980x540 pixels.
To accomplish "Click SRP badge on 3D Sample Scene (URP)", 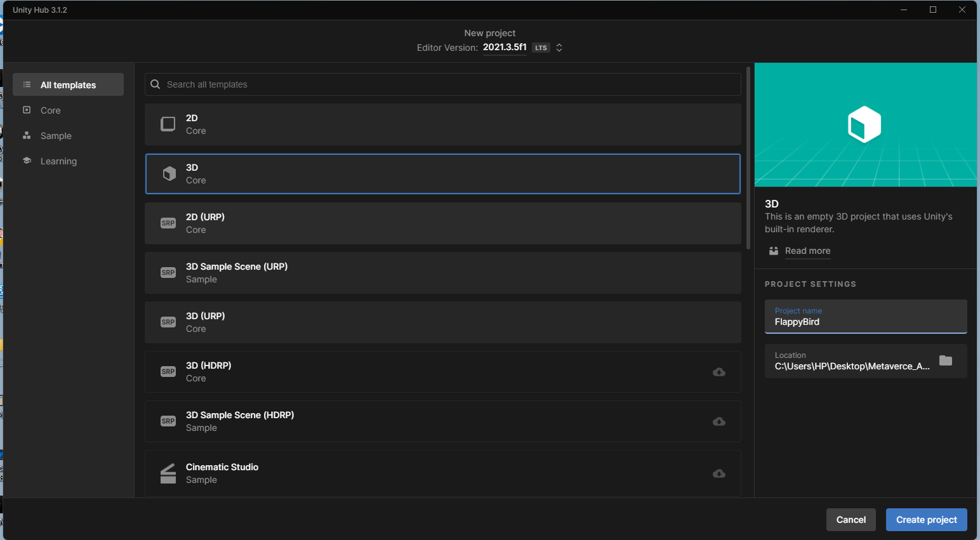I will [x=168, y=272].
